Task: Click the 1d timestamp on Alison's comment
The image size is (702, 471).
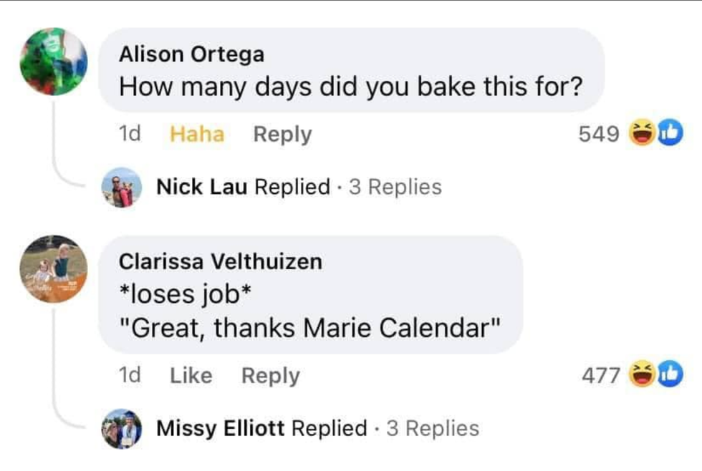Action: (129, 135)
